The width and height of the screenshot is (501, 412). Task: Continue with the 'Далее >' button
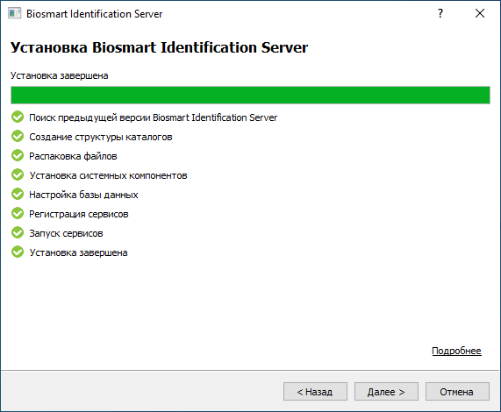tap(386, 392)
